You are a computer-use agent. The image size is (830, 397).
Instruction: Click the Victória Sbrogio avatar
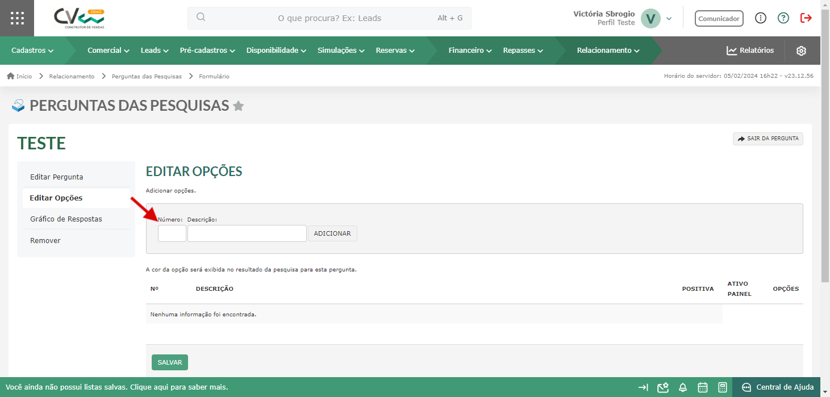click(x=650, y=18)
